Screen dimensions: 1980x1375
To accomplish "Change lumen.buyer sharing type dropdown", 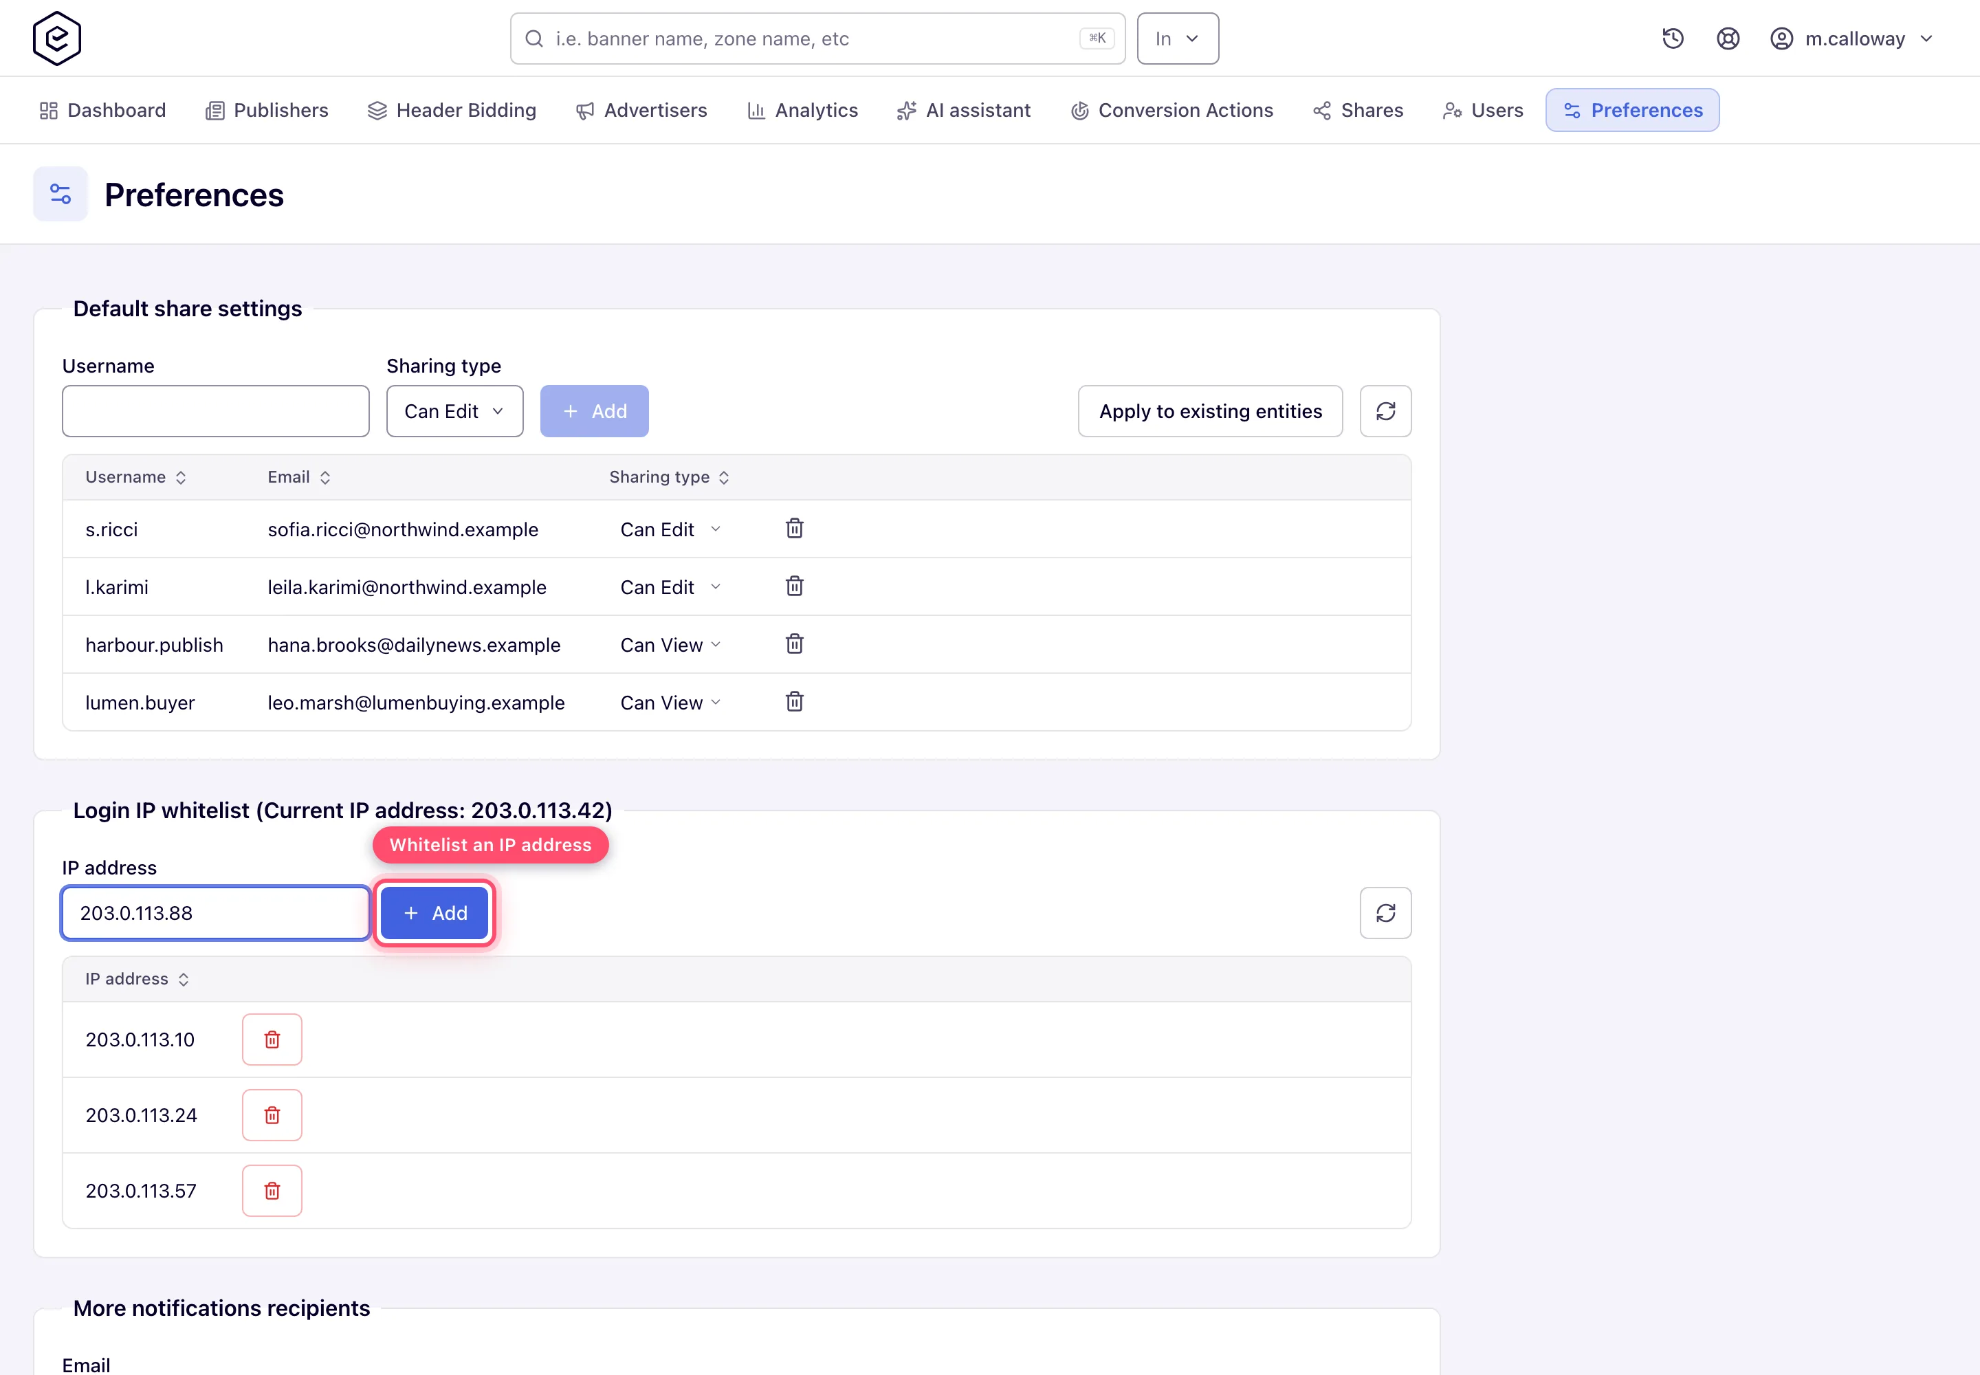I will pyautogui.click(x=670, y=702).
